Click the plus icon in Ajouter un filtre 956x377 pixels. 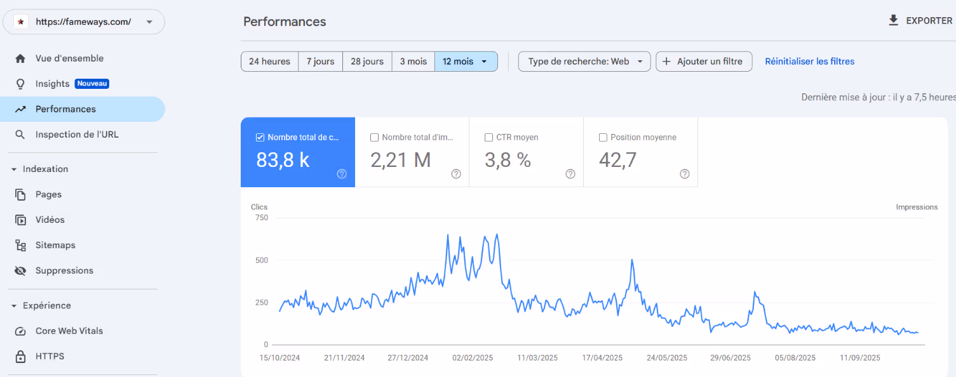tap(666, 62)
